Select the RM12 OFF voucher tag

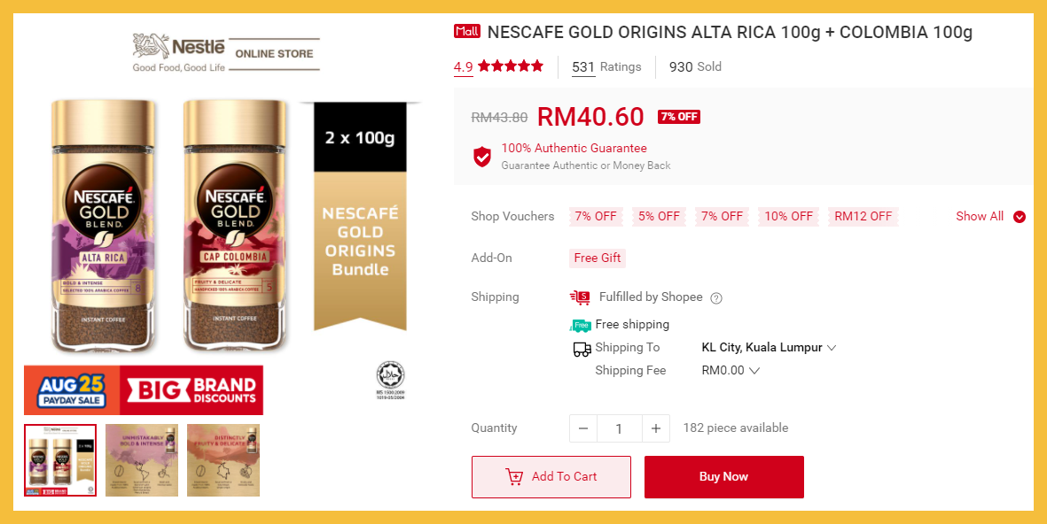point(863,217)
